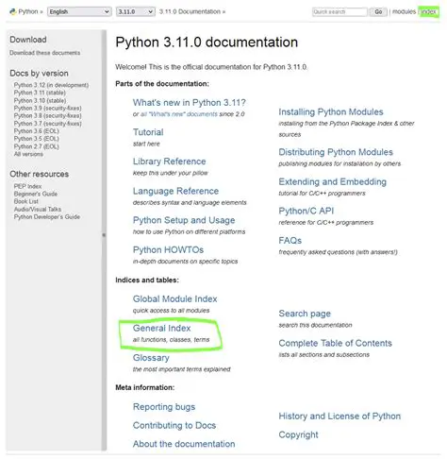Open the Audio/Visual Talks link

[x=38, y=209]
